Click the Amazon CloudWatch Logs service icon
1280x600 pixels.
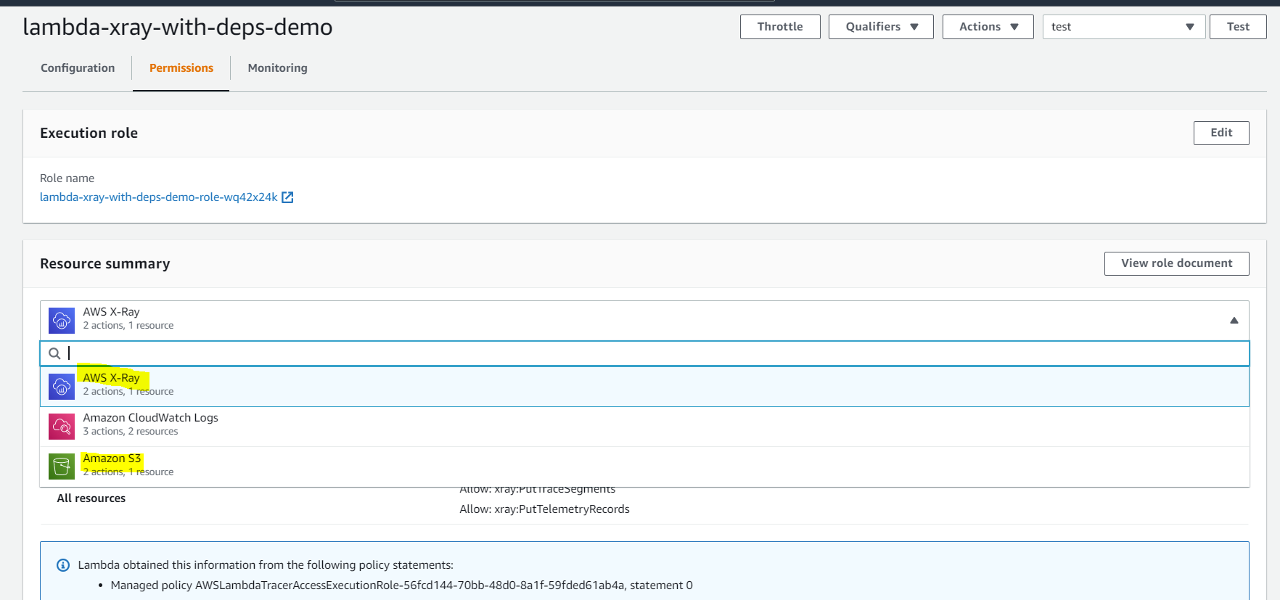click(62, 426)
